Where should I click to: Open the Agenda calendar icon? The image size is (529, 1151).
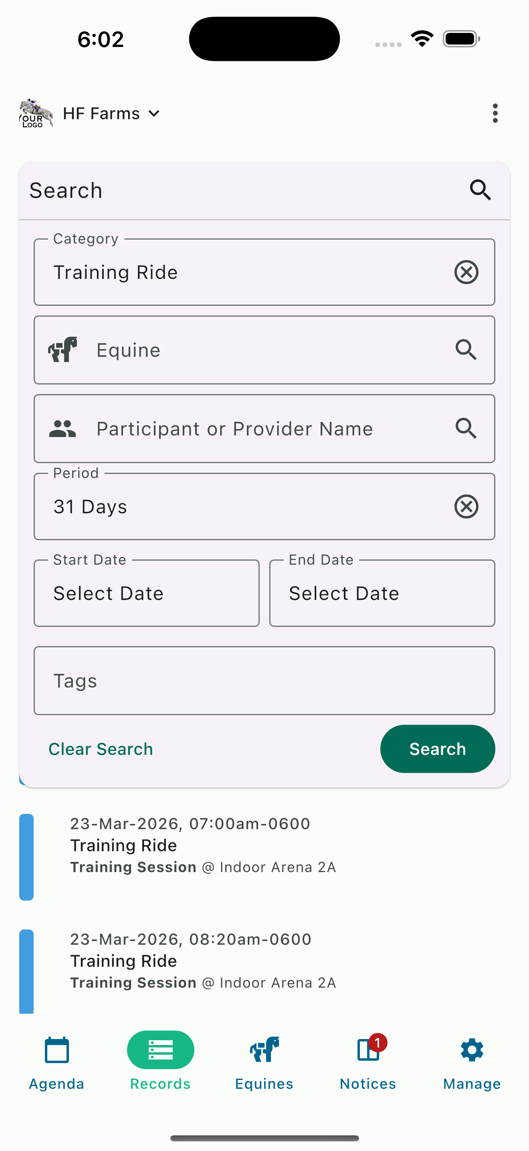pyautogui.click(x=56, y=1050)
